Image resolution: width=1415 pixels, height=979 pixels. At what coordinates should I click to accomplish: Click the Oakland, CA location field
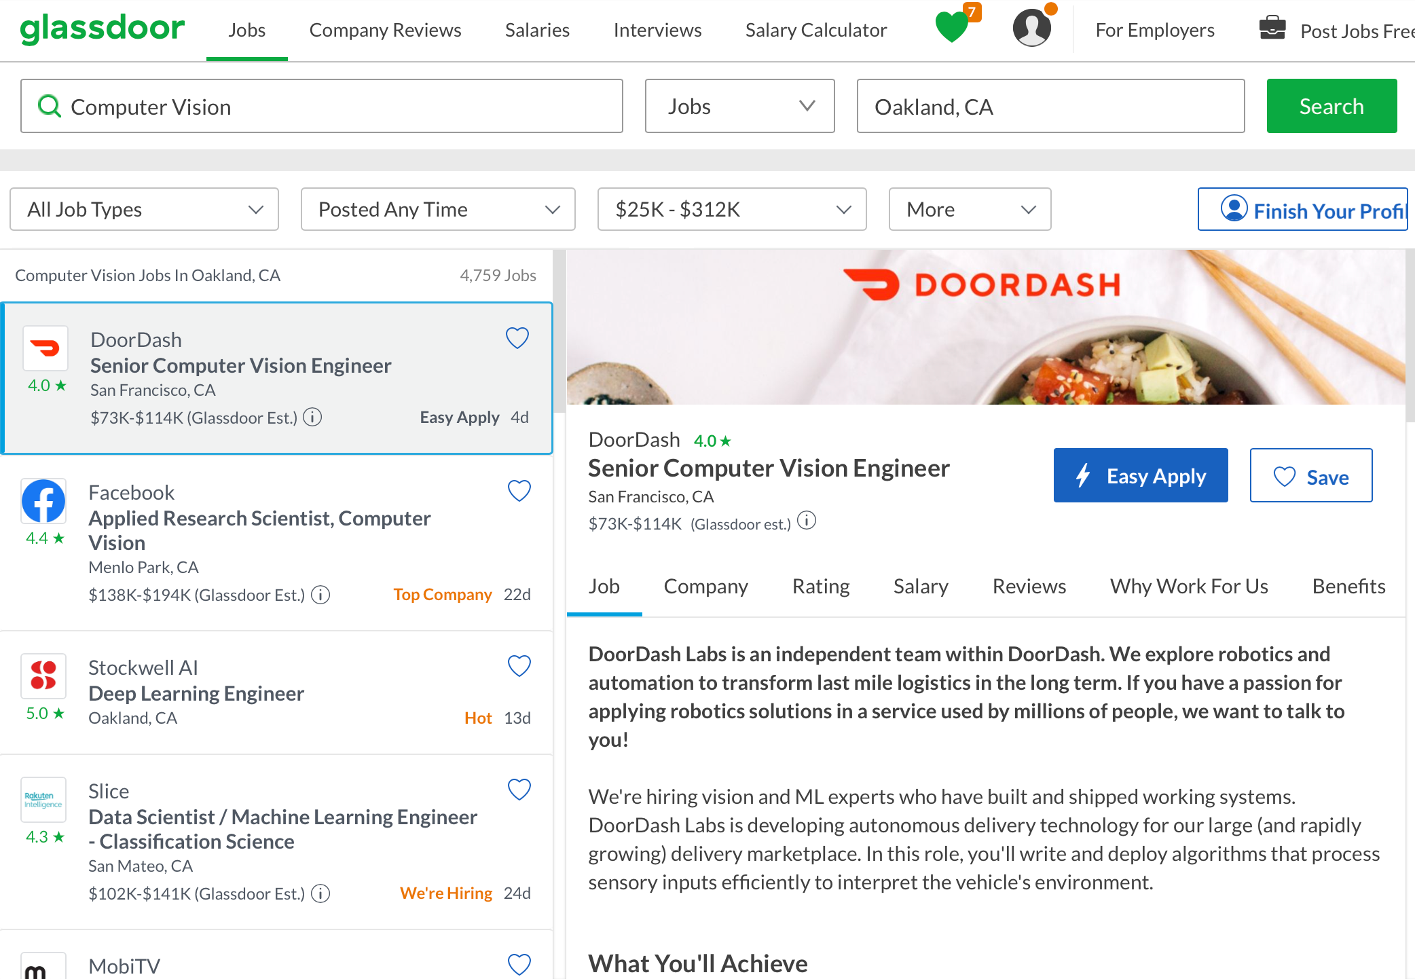pos(1049,106)
